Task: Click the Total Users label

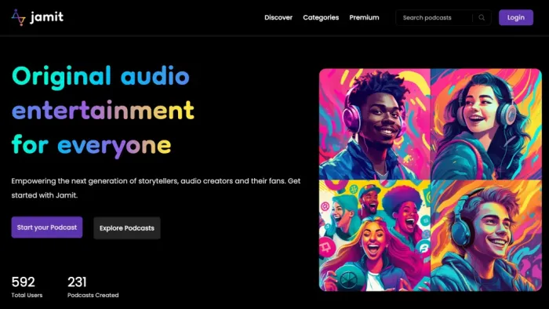Action: pos(27,295)
